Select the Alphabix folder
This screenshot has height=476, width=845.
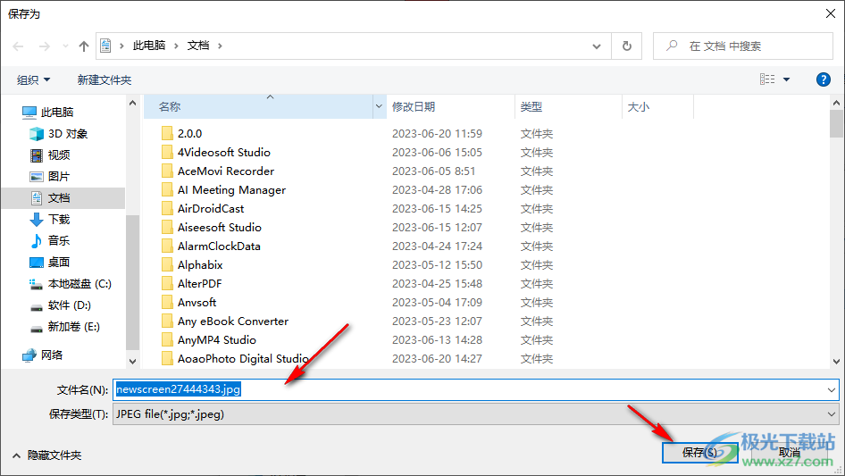[x=200, y=265]
